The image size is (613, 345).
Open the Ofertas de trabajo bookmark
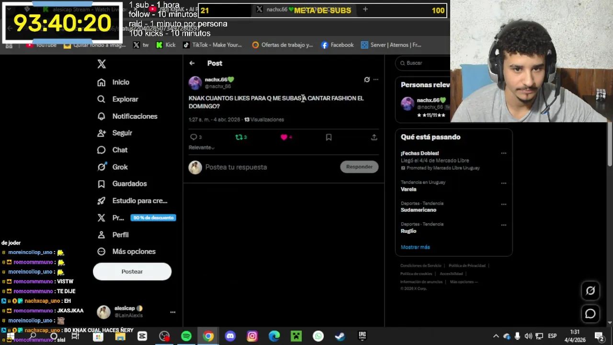coord(282,45)
